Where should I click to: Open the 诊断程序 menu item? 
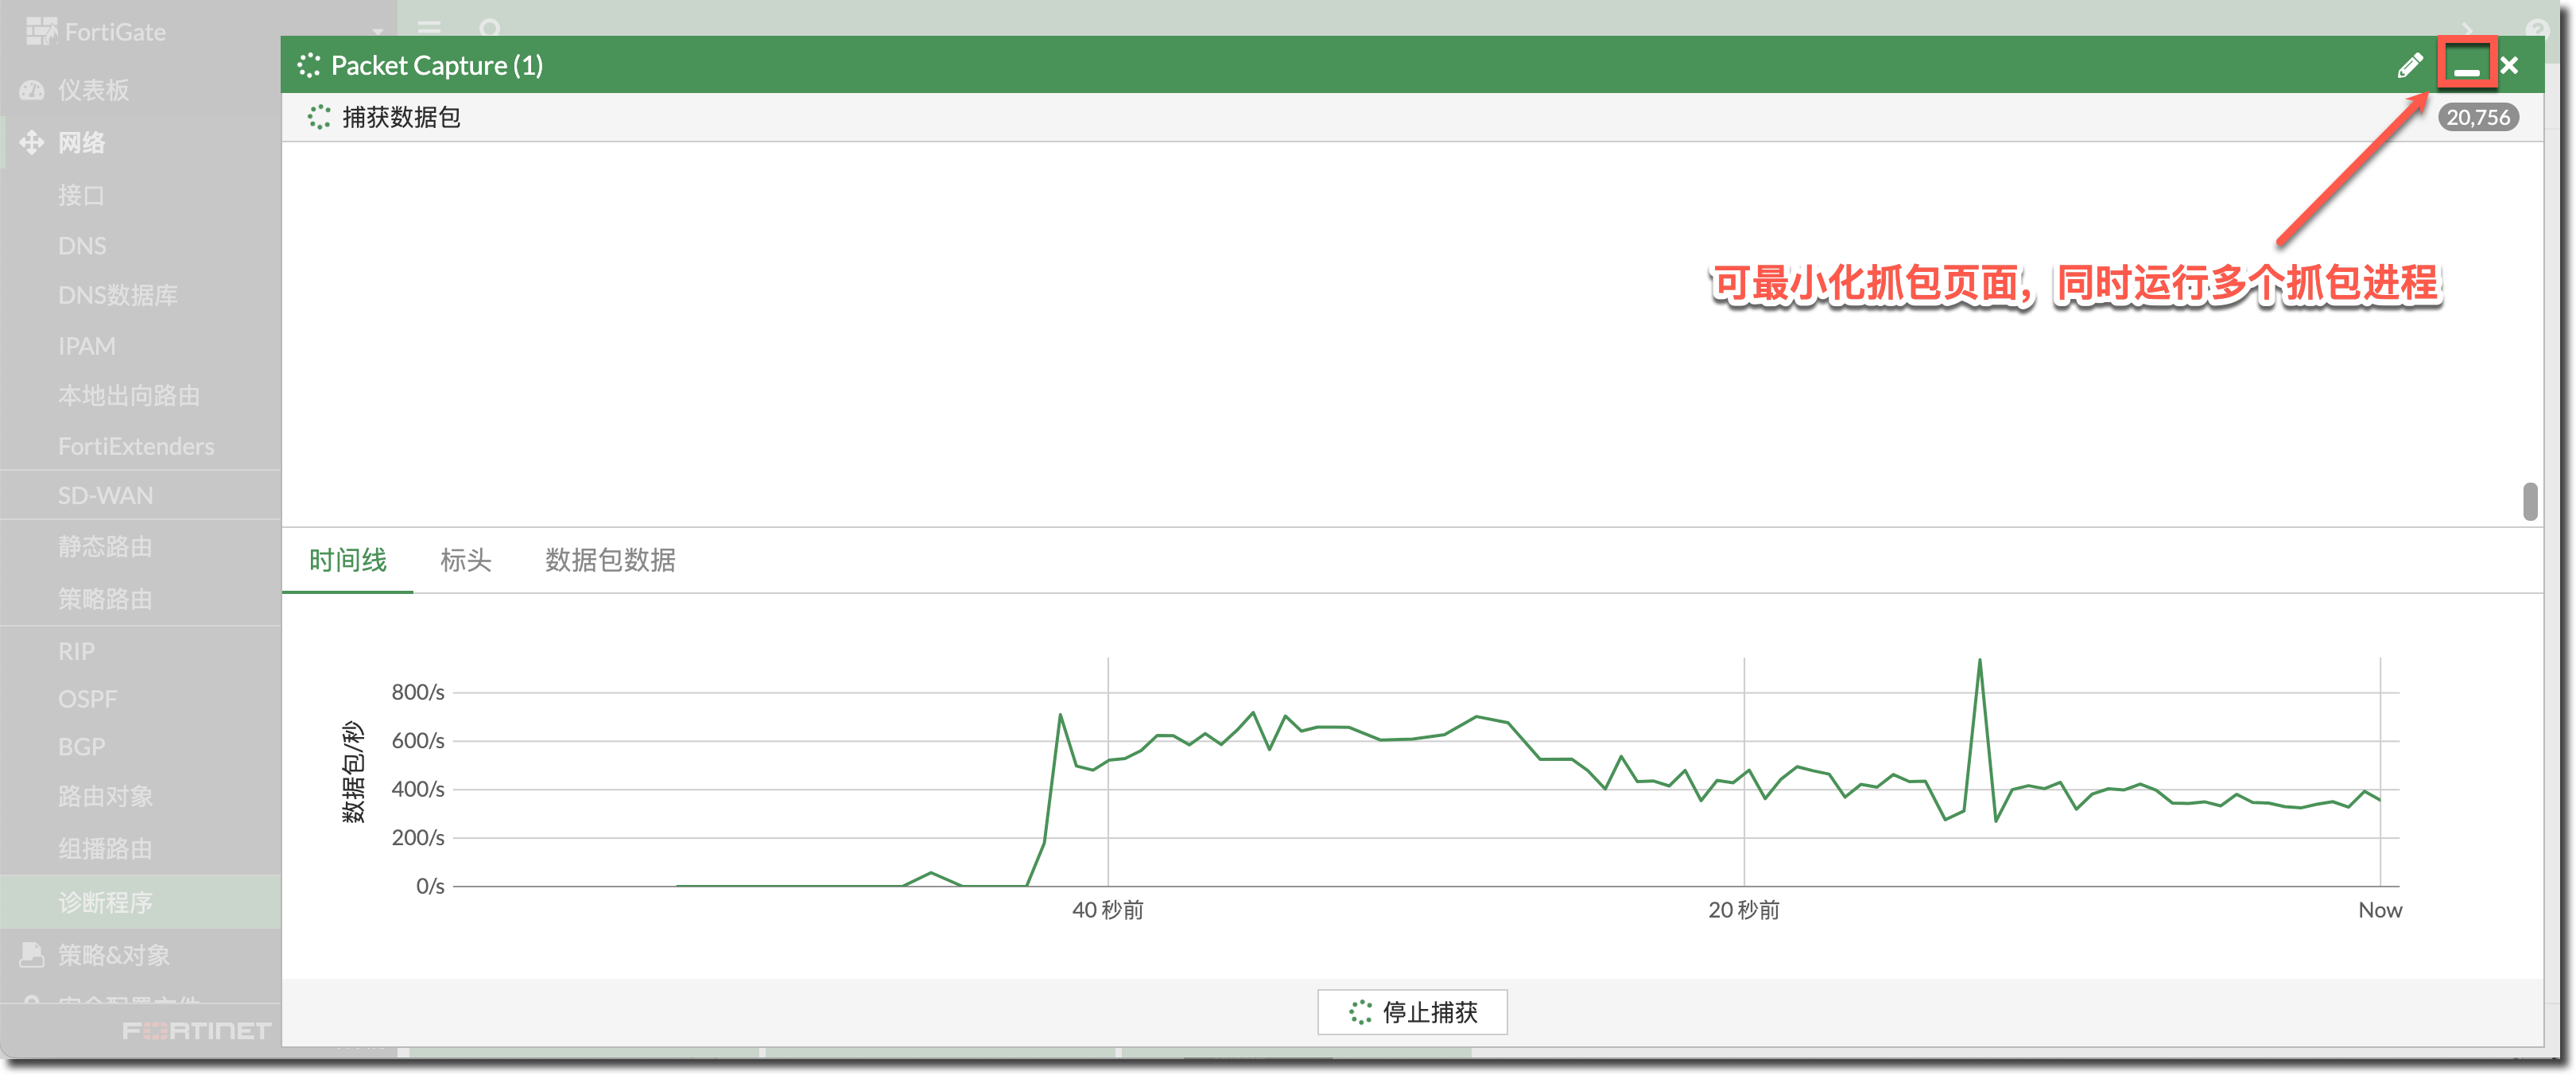pyautogui.click(x=105, y=902)
